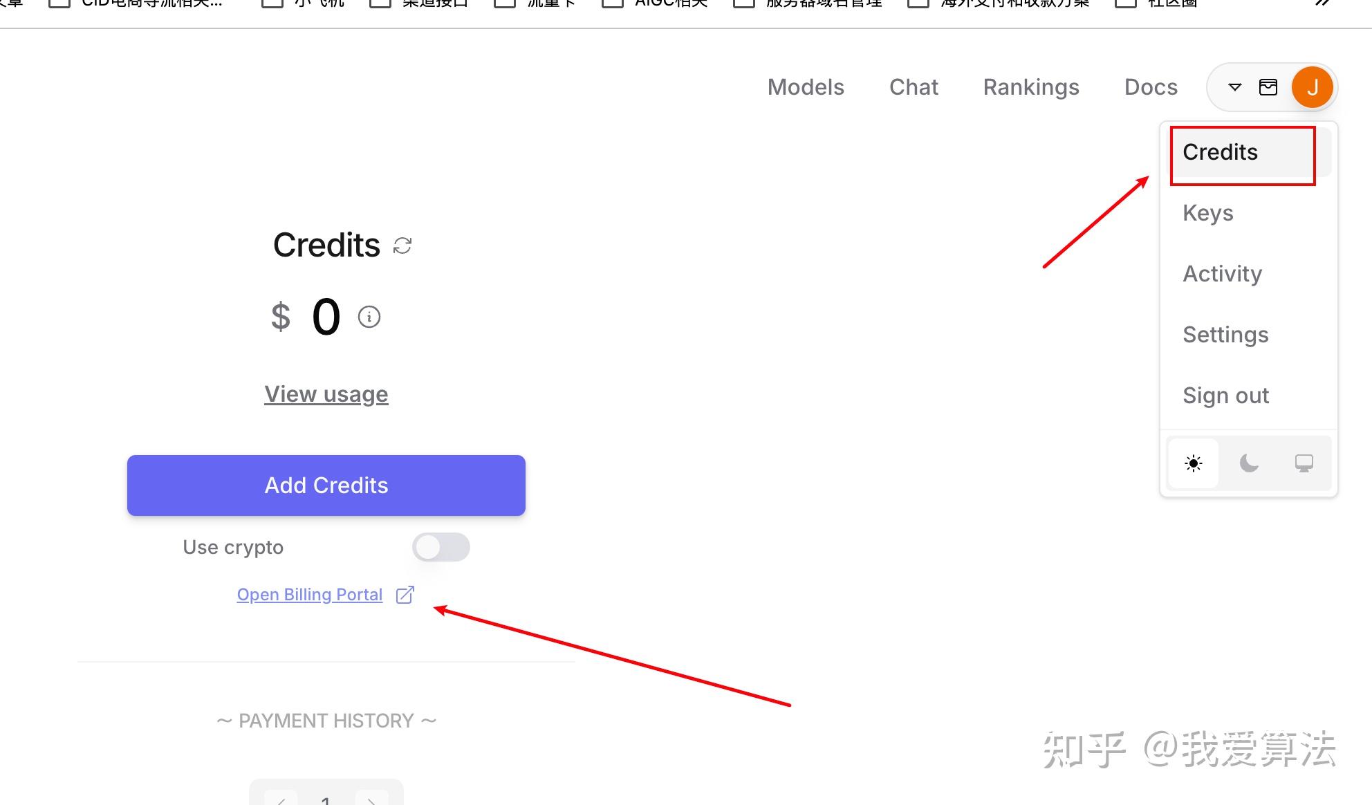Enable dark theme via the moon icon
The width and height of the screenshot is (1372, 805).
(1249, 463)
